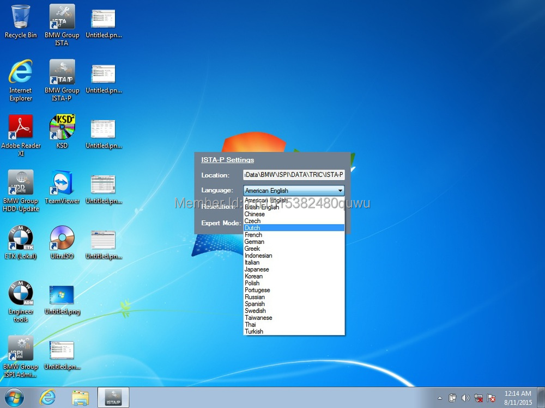Open TeamViewer from the desktop
Viewport: 545px width, 408px height.
(x=62, y=183)
